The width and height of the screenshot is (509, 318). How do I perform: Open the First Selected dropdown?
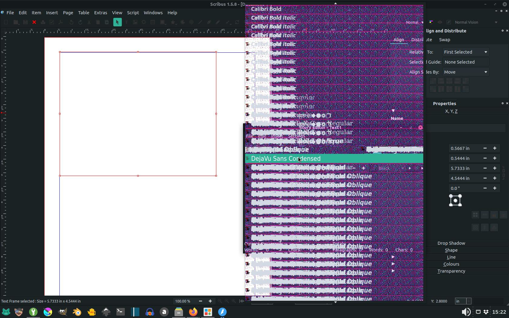tap(466, 52)
